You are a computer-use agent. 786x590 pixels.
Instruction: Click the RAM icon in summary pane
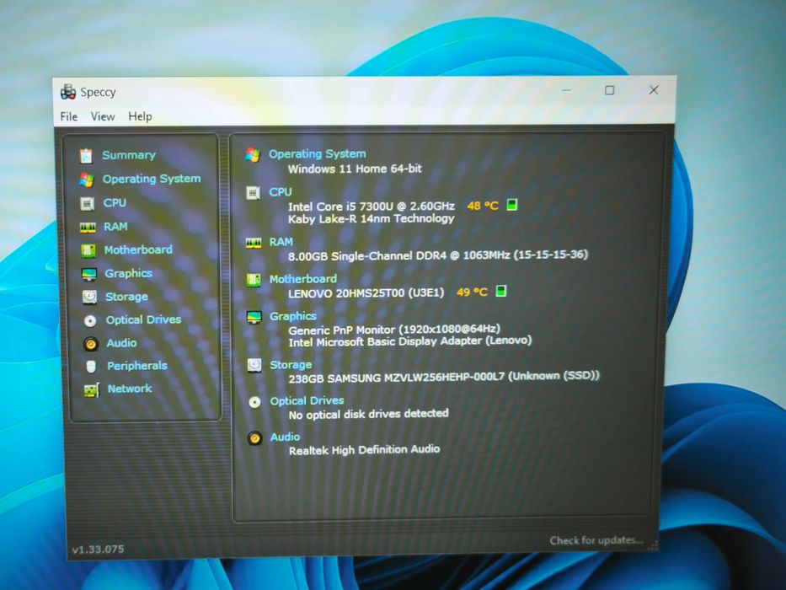click(254, 244)
